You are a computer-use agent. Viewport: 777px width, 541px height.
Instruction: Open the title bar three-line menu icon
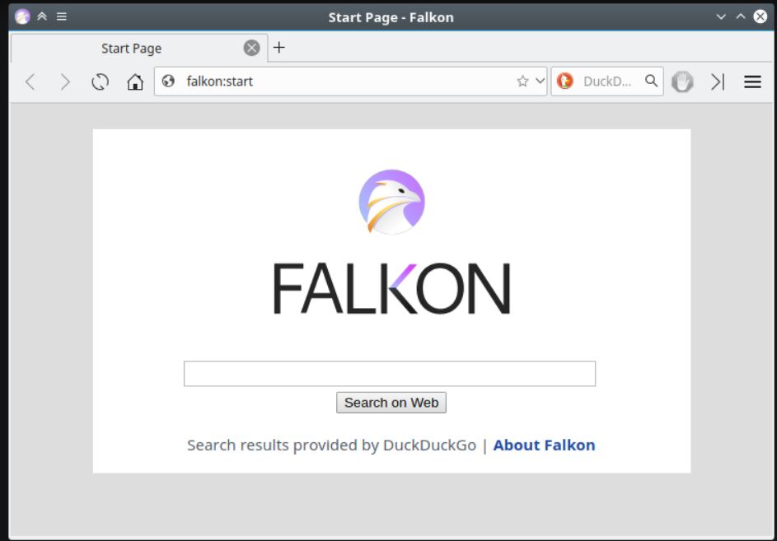(62, 16)
